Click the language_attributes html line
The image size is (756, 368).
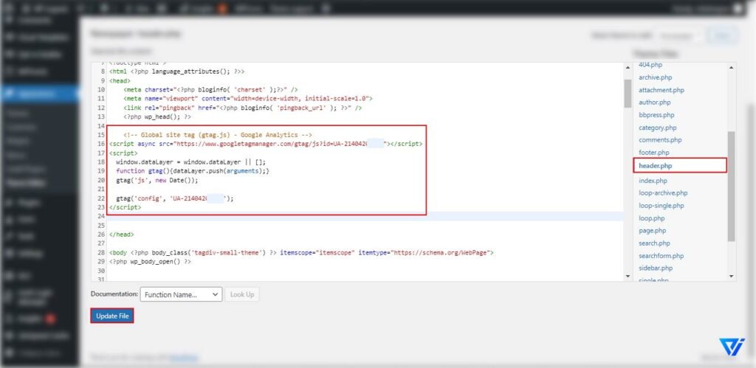pos(176,72)
